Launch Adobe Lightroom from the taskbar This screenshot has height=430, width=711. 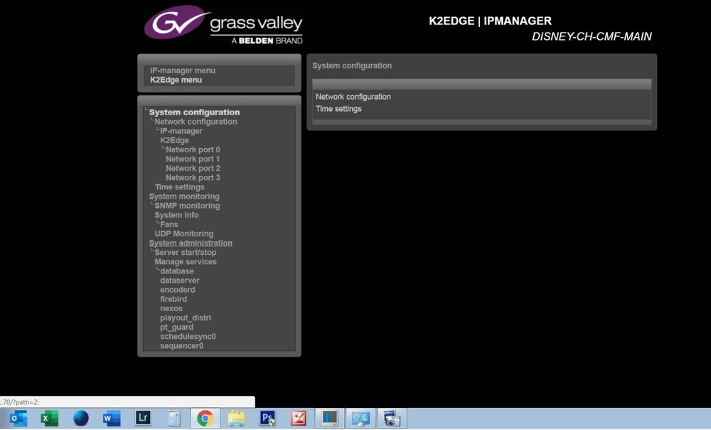141,419
